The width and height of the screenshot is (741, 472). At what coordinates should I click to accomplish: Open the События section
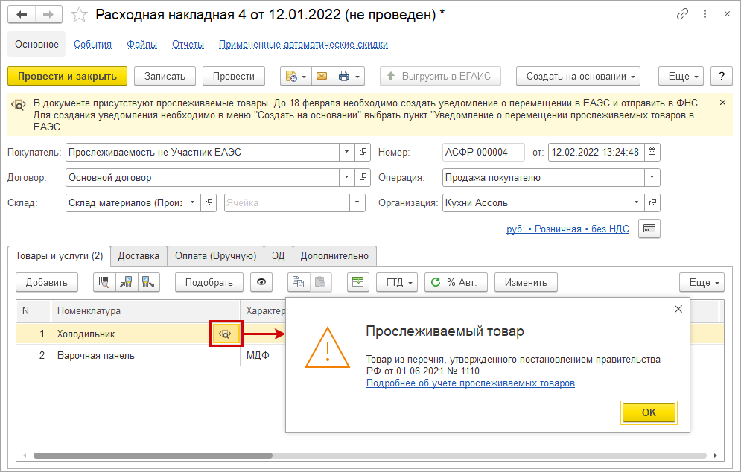92,44
